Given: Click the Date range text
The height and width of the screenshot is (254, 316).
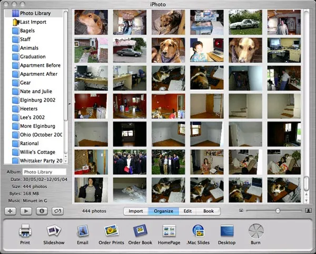Looking at the screenshot, I should [x=39, y=179].
